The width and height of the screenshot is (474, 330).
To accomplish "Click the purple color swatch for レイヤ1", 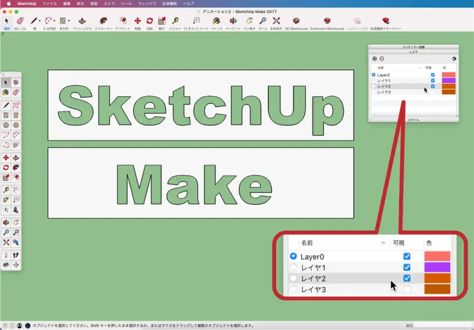I will [x=449, y=81].
